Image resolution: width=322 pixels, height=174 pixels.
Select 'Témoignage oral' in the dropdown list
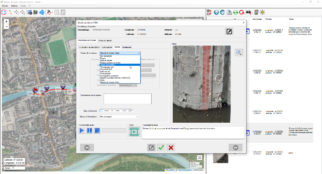(x=107, y=67)
